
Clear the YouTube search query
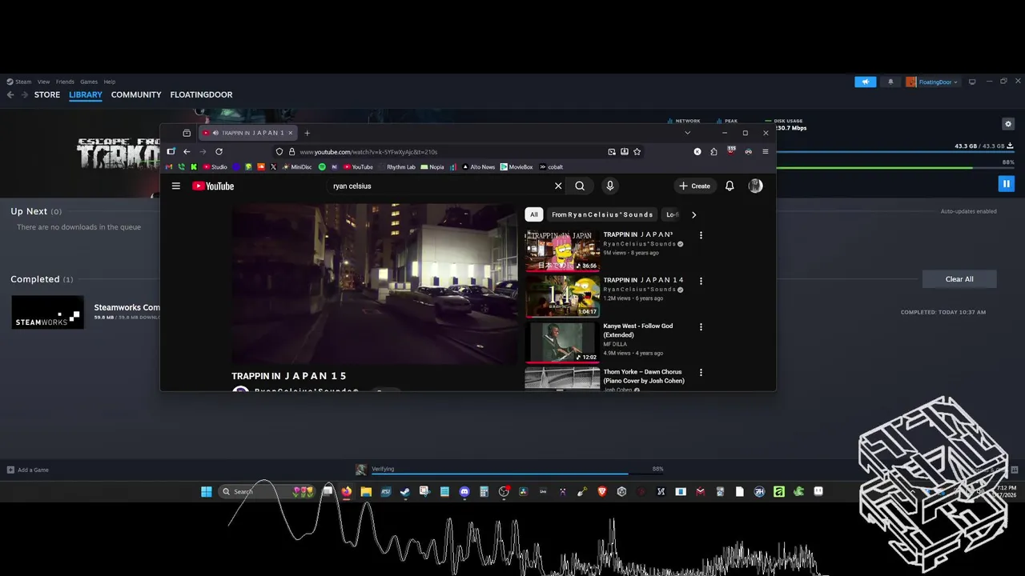558,186
